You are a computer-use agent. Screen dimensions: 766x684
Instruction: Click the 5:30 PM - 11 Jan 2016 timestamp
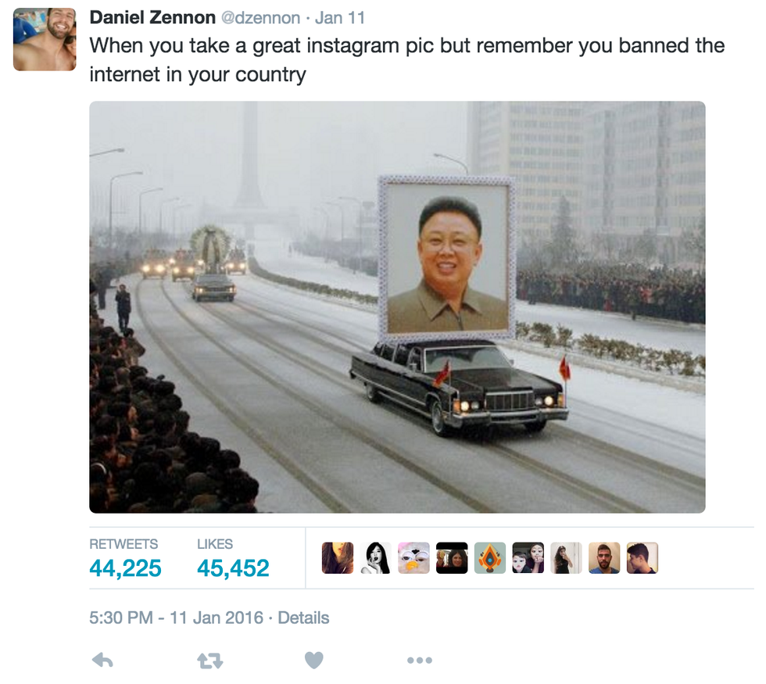(177, 618)
